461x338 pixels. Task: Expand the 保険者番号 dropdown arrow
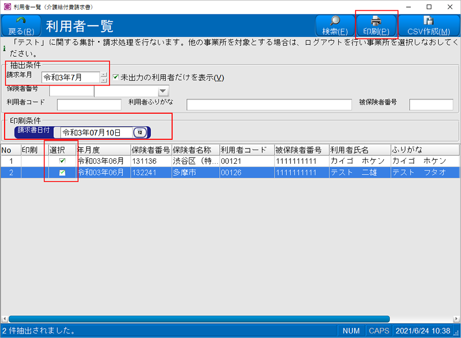(x=163, y=92)
